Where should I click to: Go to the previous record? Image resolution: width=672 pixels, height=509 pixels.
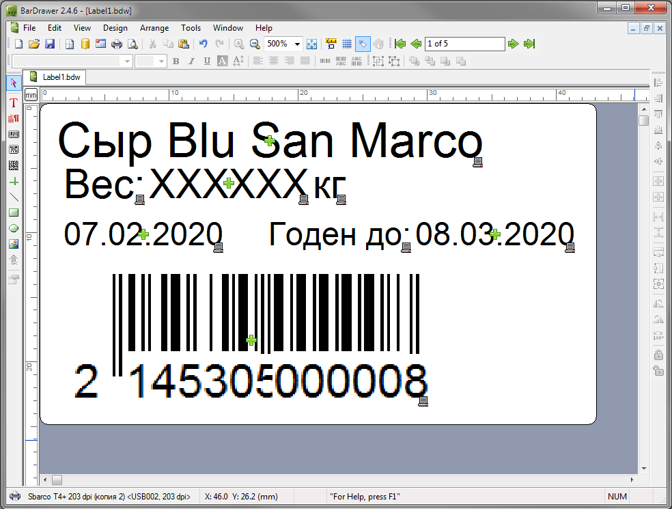[x=416, y=44]
